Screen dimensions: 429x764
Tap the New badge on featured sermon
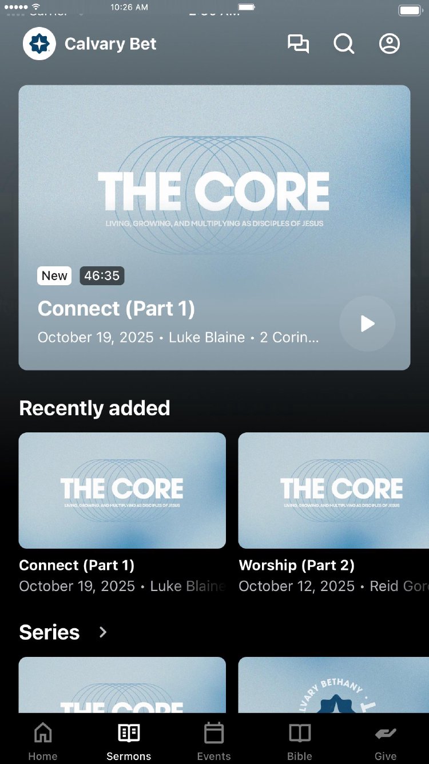[x=54, y=275]
